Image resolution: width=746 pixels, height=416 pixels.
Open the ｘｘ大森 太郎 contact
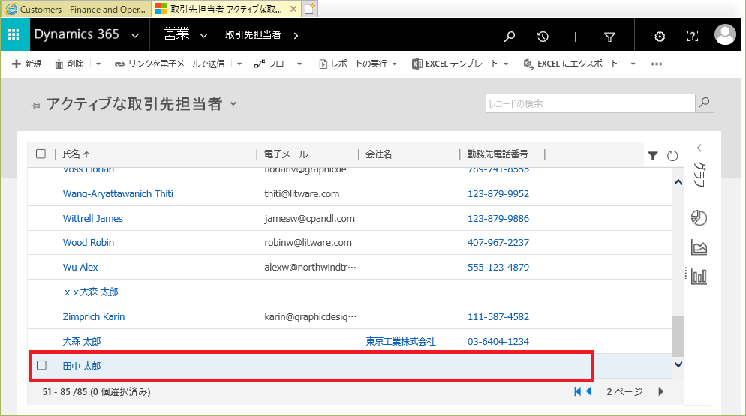pos(91,292)
